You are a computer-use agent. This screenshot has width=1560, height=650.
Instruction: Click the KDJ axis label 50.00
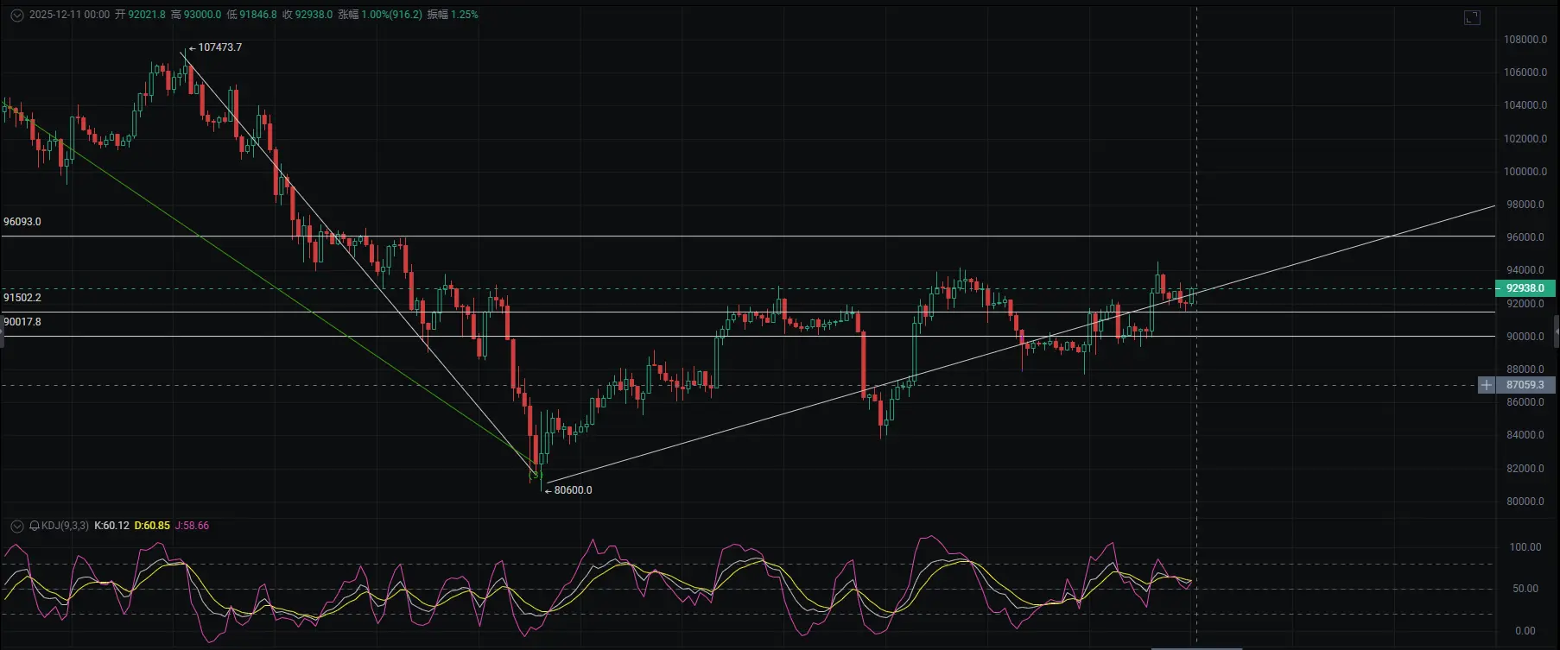pos(1525,589)
